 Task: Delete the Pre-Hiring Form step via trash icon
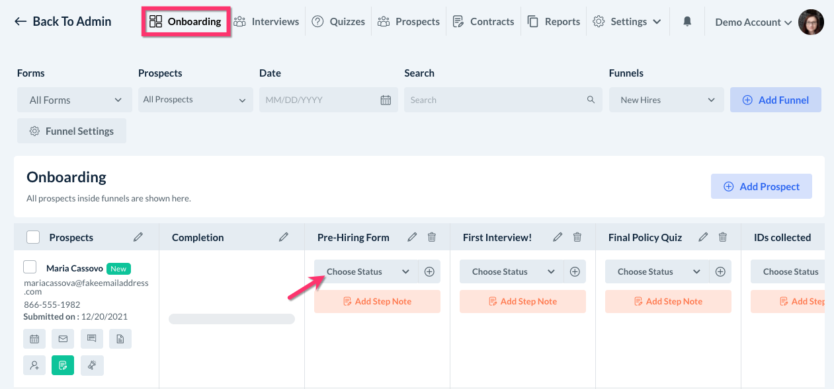coord(432,237)
